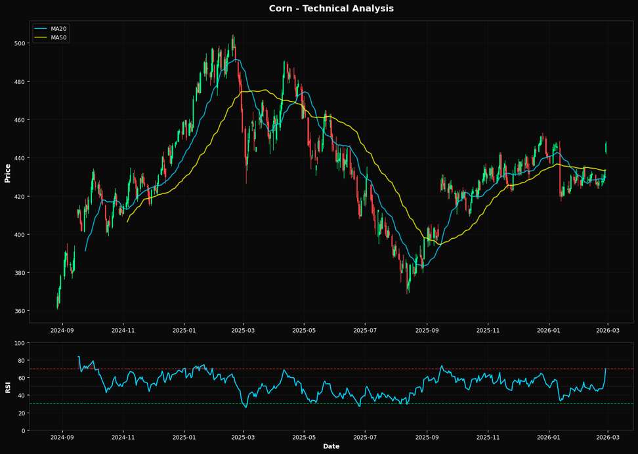The width and height of the screenshot is (638, 454).
Task: Select 2024-09 date label of RSI chart
Action: pos(62,438)
